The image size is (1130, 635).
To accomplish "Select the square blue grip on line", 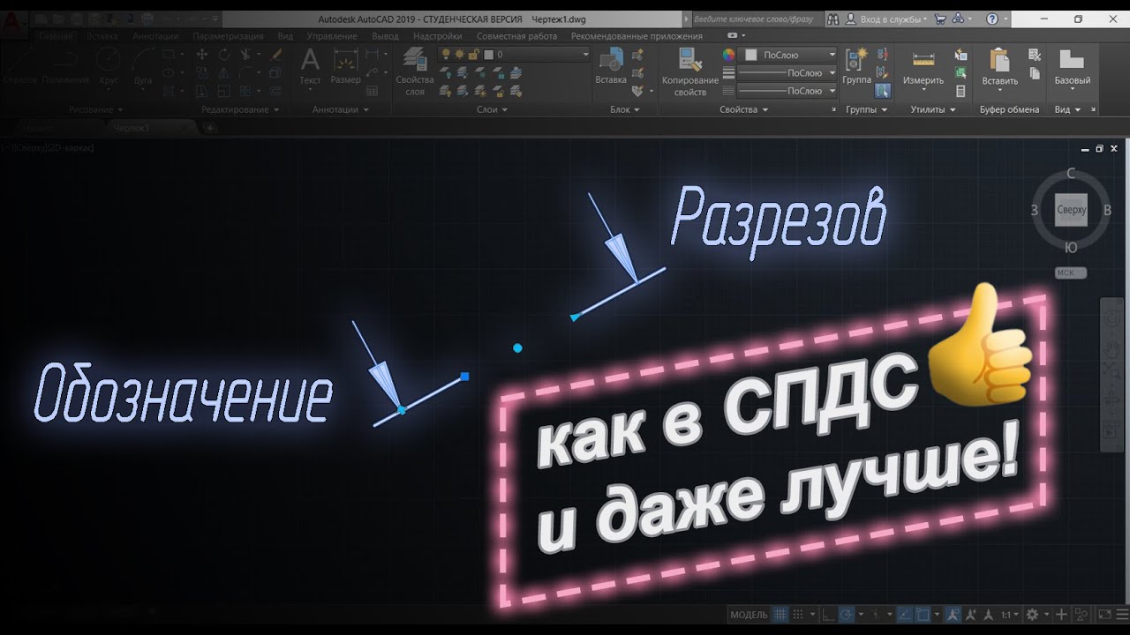I will 464,377.
